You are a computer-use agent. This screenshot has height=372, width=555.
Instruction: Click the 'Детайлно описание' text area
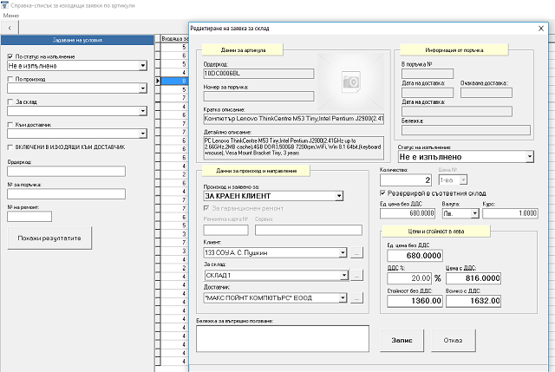[x=294, y=147]
